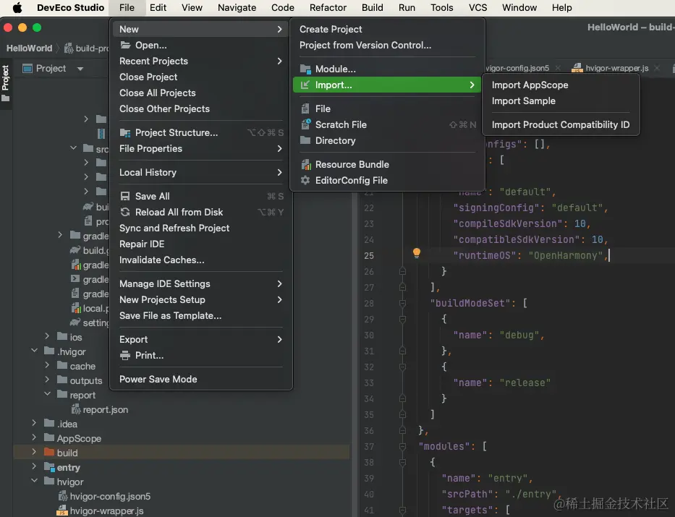Collapse the hvigor folder
The height and width of the screenshot is (517, 675).
(35, 481)
